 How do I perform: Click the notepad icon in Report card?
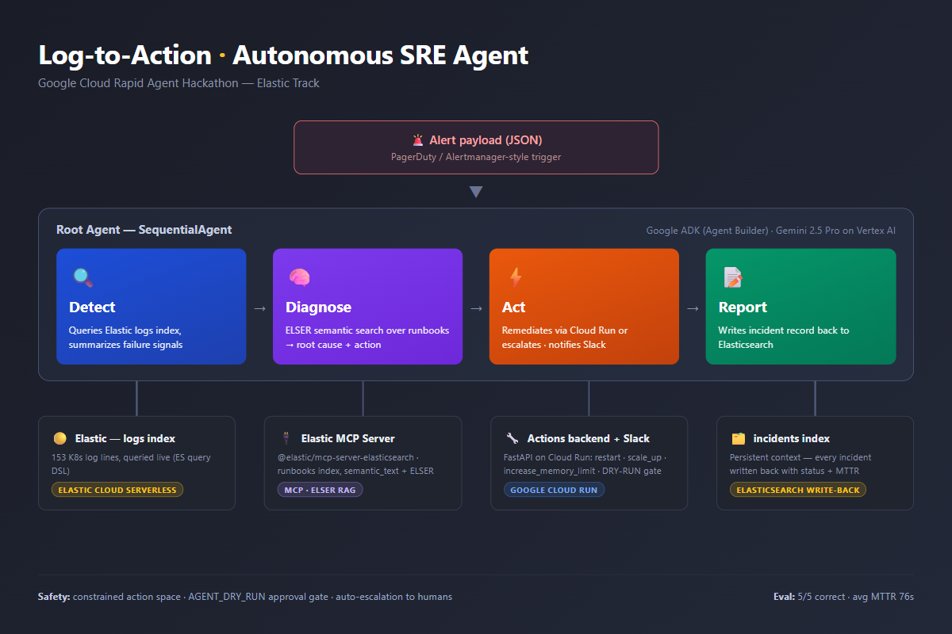click(732, 277)
